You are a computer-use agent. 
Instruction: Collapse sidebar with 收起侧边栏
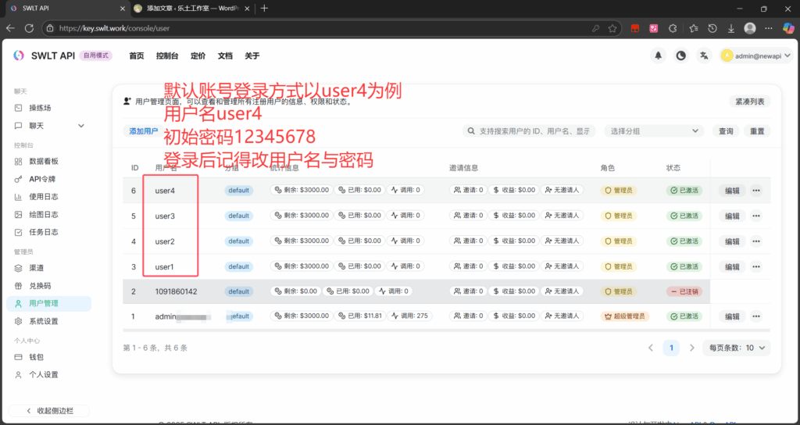tap(48, 410)
